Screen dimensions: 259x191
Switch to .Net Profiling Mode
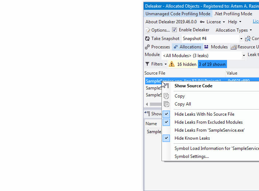(x=233, y=14)
